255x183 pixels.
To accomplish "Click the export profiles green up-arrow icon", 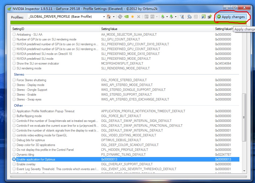I will [x=163, y=17].
